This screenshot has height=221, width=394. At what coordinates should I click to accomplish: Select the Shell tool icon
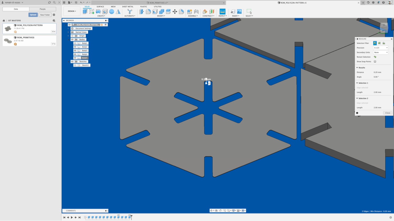tap(155, 11)
